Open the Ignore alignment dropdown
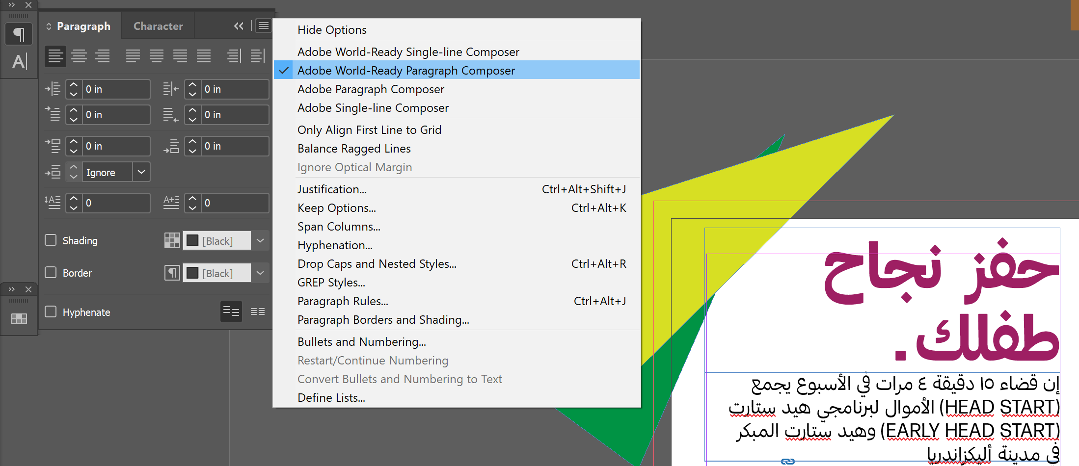1079x466 pixels. [141, 172]
